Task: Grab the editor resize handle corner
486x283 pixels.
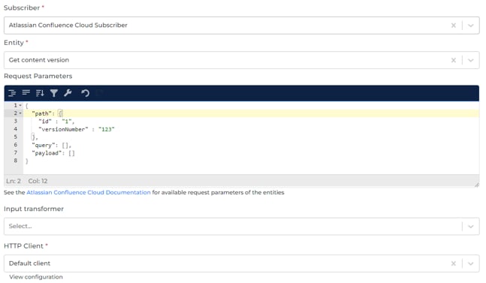Action: coord(477,185)
